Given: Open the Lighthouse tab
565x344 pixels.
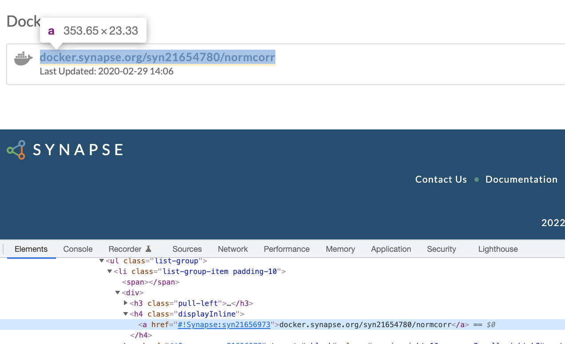Looking at the screenshot, I should coord(498,249).
